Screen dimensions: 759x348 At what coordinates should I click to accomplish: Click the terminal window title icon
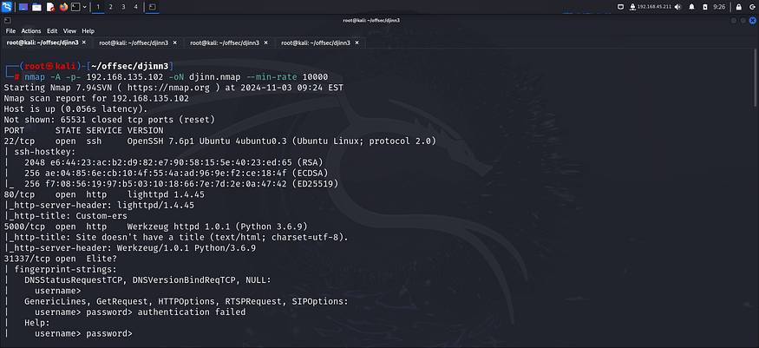7,20
